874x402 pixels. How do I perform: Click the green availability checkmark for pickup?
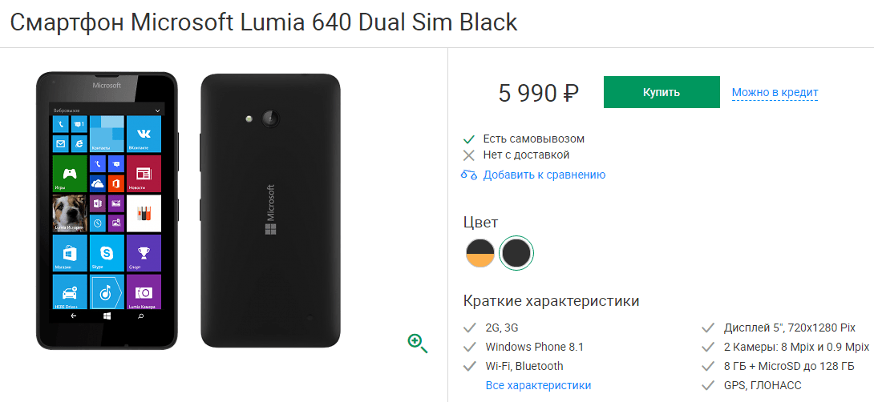pos(469,139)
